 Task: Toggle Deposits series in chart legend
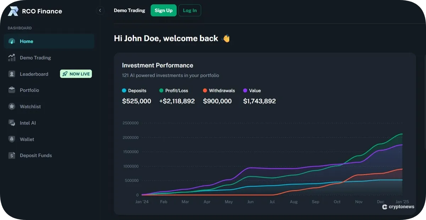(x=134, y=91)
